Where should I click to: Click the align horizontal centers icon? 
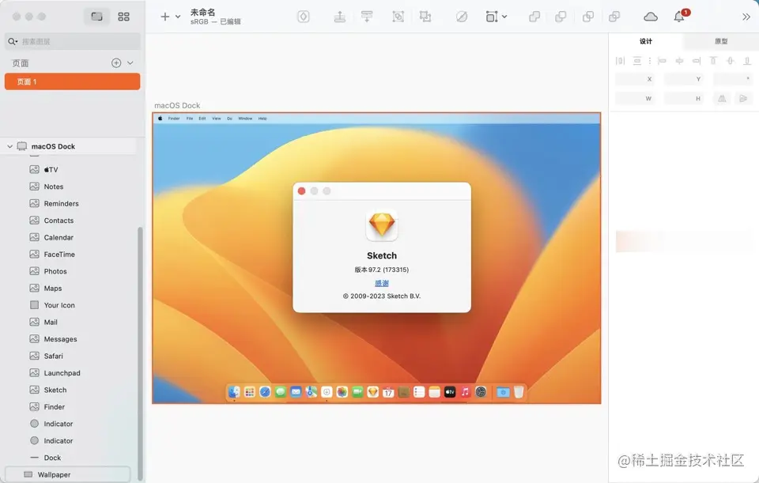[x=679, y=61]
